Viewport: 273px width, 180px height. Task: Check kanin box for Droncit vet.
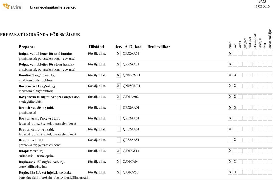(x=240, y=107)
